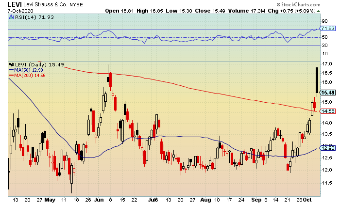Click the blue-outlined 12.90 tag on the price axis
This screenshot has height=204, width=340.
click(x=328, y=148)
